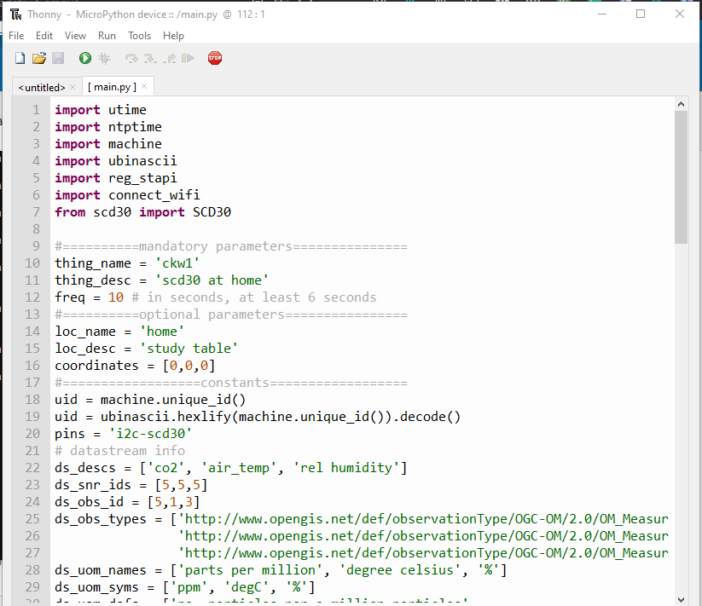Click the Step into icon
Screen dimensions: 702x606
(x=150, y=58)
